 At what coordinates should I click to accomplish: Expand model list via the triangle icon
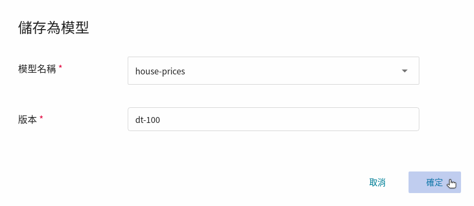click(405, 71)
